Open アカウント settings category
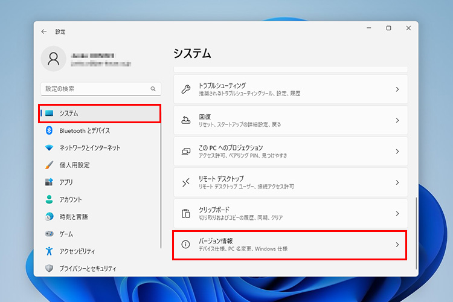Image resolution: width=453 pixels, height=302 pixels. coord(71,199)
